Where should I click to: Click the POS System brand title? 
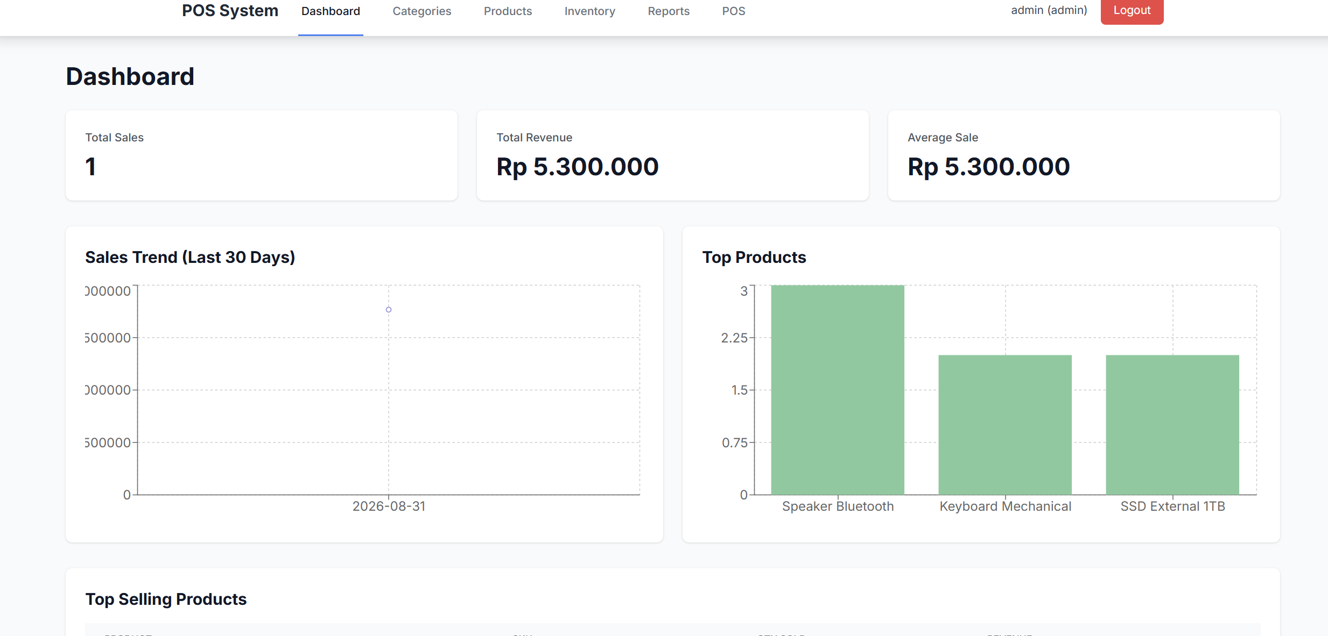tap(230, 11)
